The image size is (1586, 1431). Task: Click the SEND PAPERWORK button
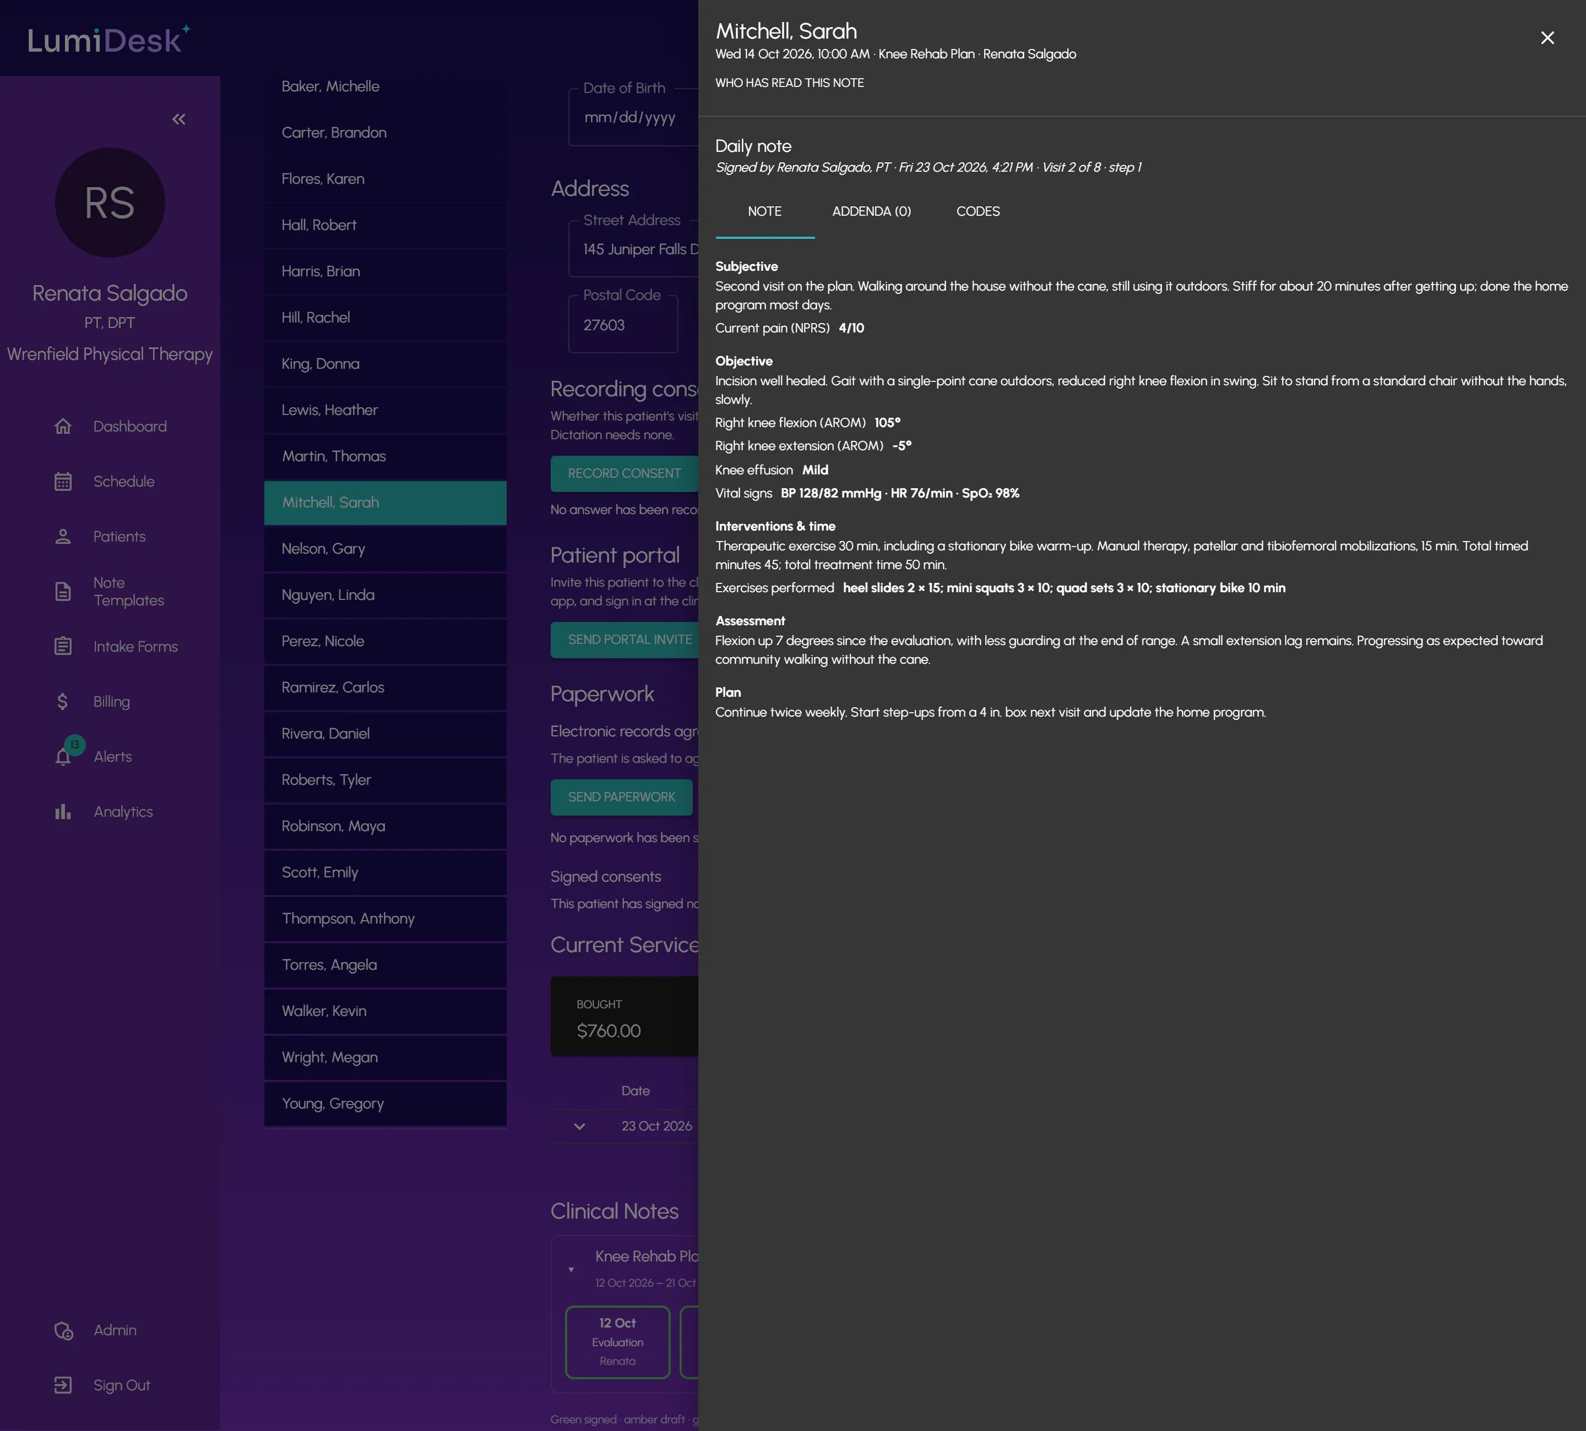click(622, 796)
